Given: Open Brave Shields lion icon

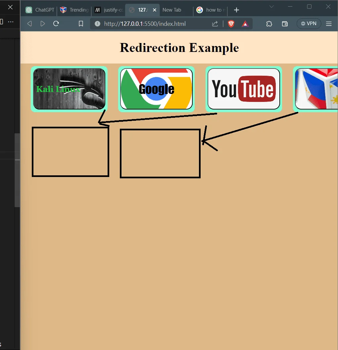Looking at the screenshot, I should (x=231, y=24).
